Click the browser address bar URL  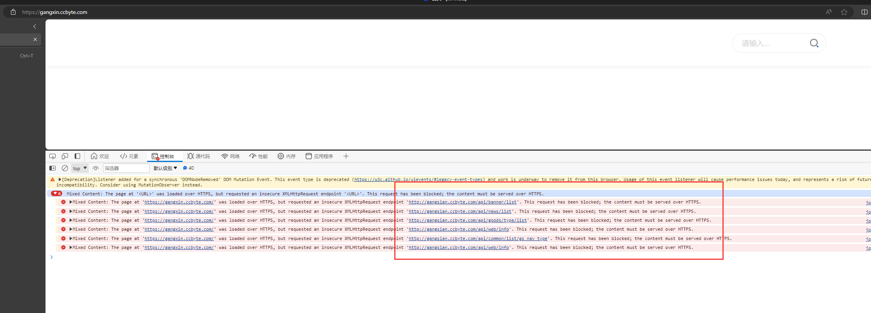(55, 12)
